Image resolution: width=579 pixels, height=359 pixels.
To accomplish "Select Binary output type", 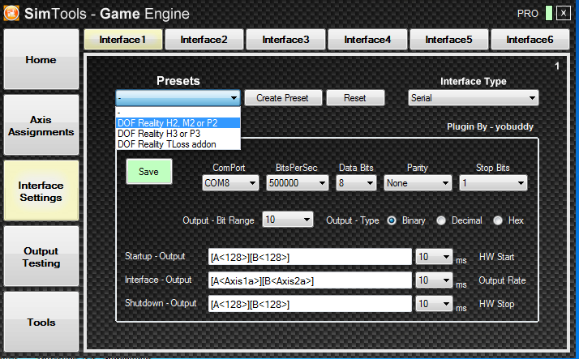I will (x=392, y=220).
